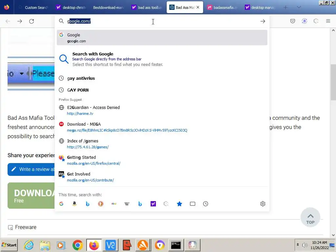Search this time with DuckDuckGo

tap(101, 204)
